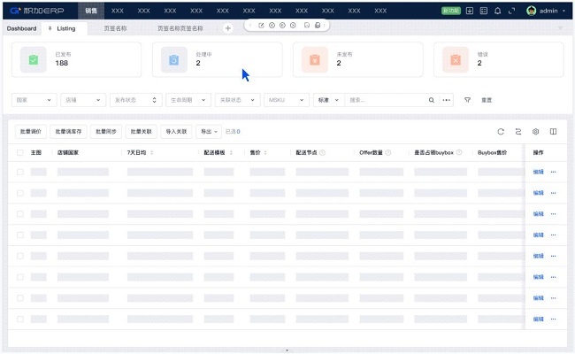575x354 pixels.
Task: Click the search magnifier icon
Action: pyautogui.click(x=432, y=100)
